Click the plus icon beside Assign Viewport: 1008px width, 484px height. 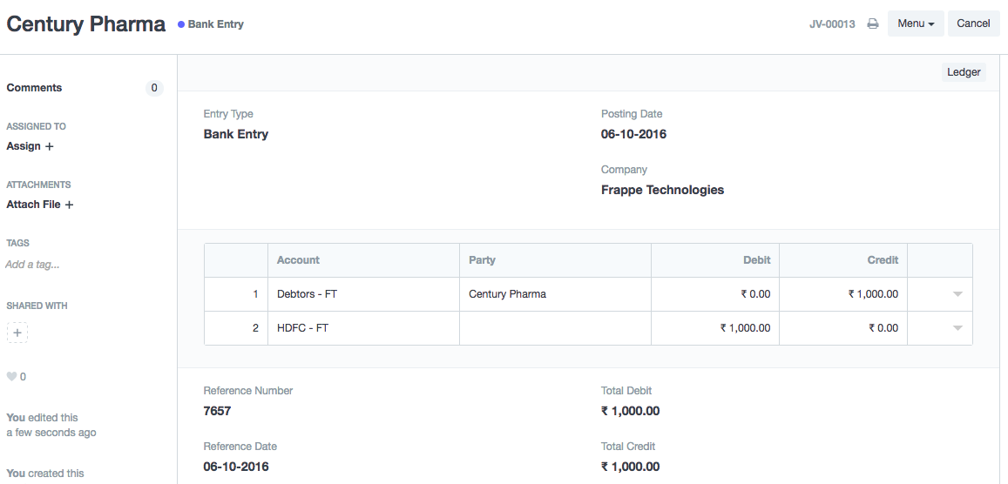pos(50,146)
